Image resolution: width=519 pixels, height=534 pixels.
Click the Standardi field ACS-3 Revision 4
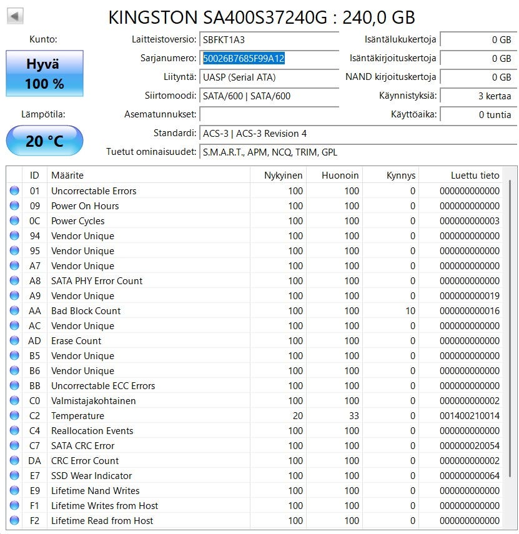(x=358, y=133)
